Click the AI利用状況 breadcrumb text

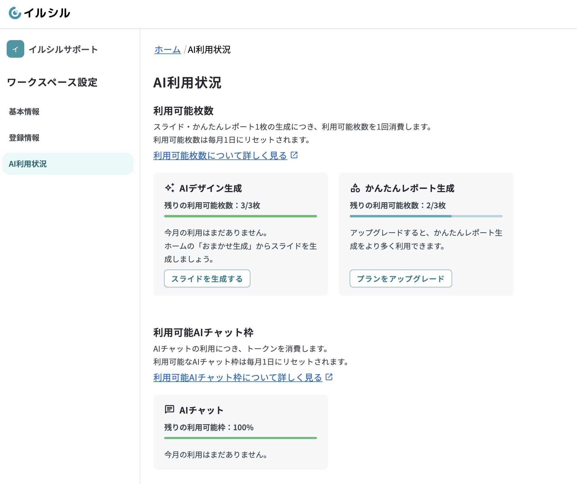pos(209,49)
